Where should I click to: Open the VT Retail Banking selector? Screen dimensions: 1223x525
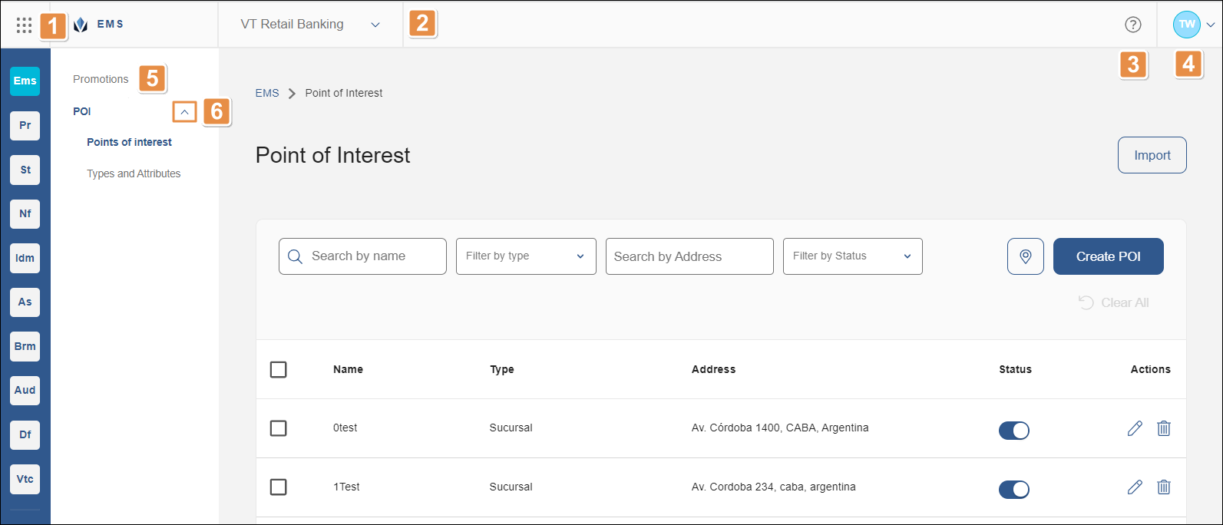click(309, 25)
